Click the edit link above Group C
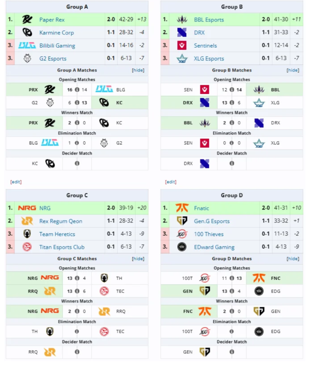Screen dimensions: 309x369 click(x=16, y=182)
